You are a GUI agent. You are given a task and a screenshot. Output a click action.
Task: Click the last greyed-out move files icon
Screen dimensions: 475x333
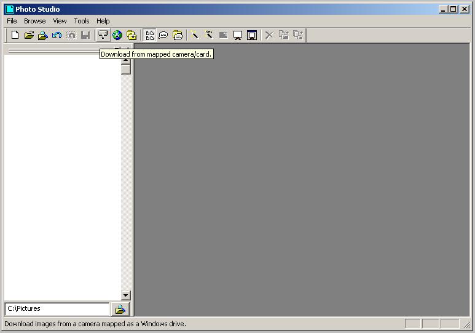[298, 35]
